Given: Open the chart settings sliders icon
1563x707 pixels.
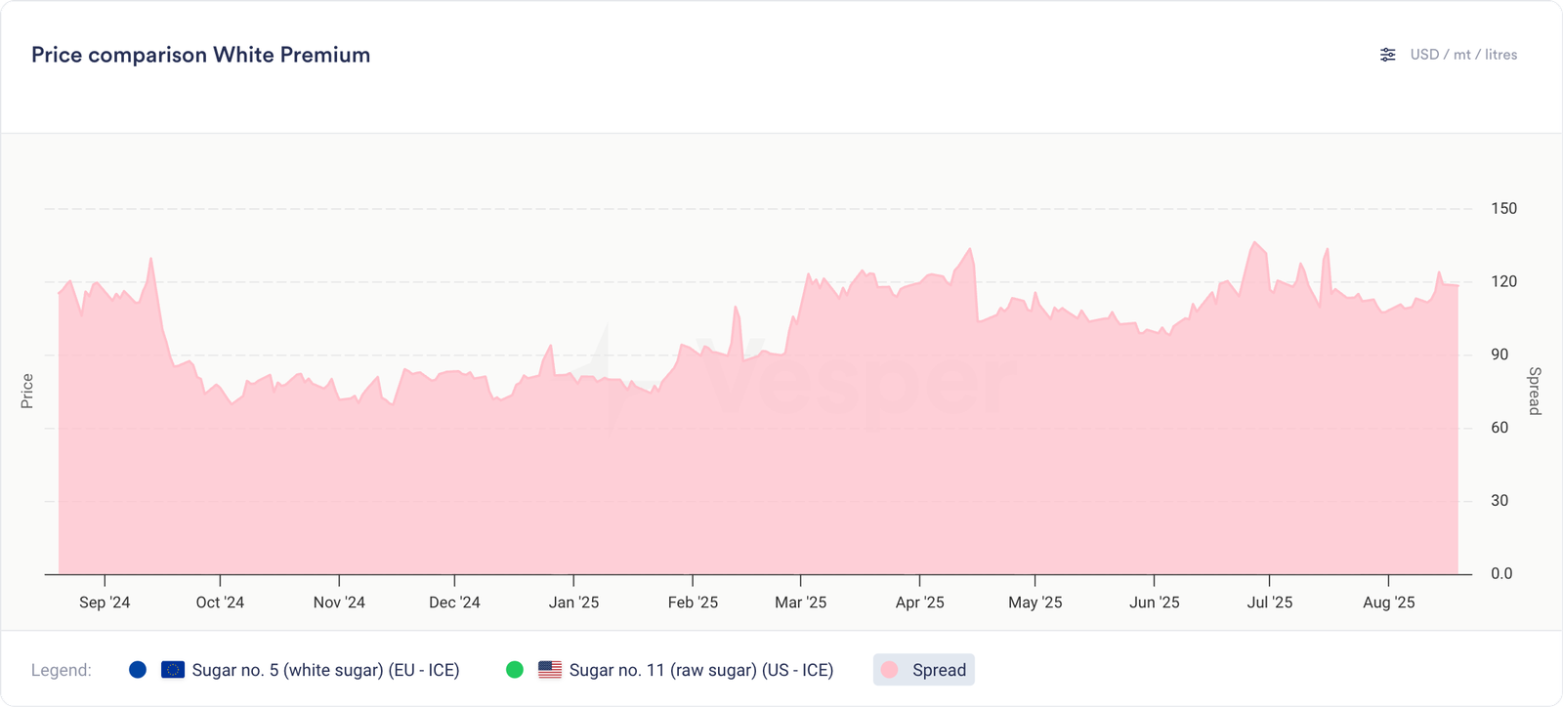Looking at the screenshot, I should 1387,55.
